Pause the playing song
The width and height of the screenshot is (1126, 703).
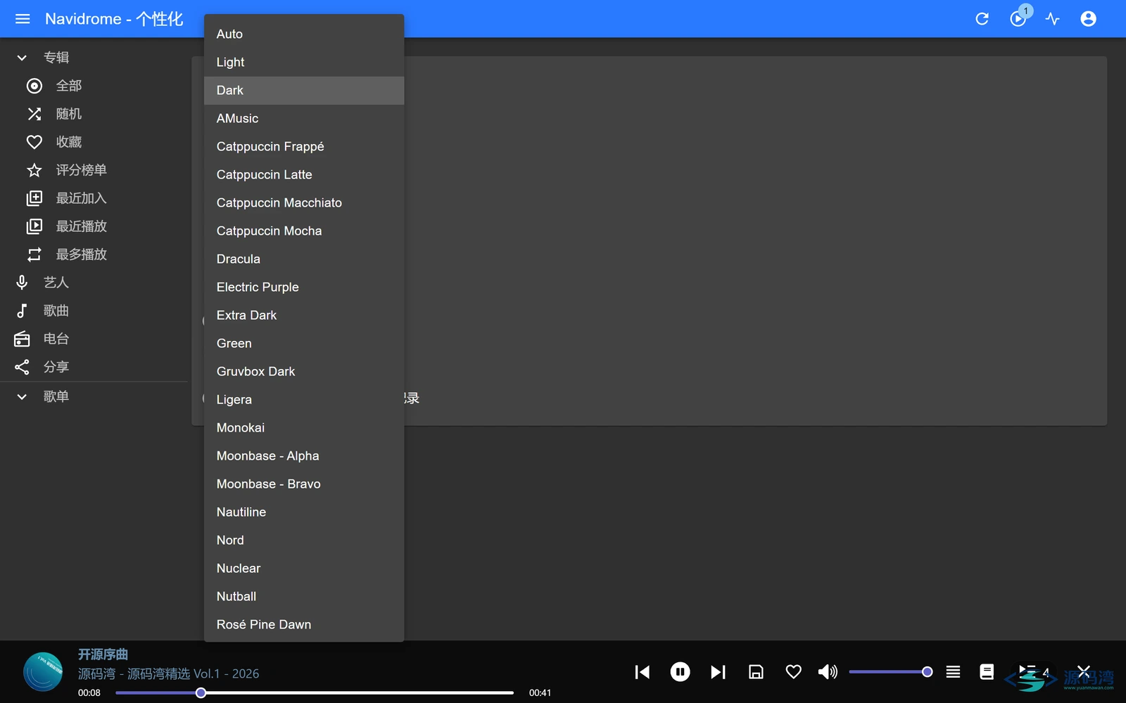[x=680, y=672]
